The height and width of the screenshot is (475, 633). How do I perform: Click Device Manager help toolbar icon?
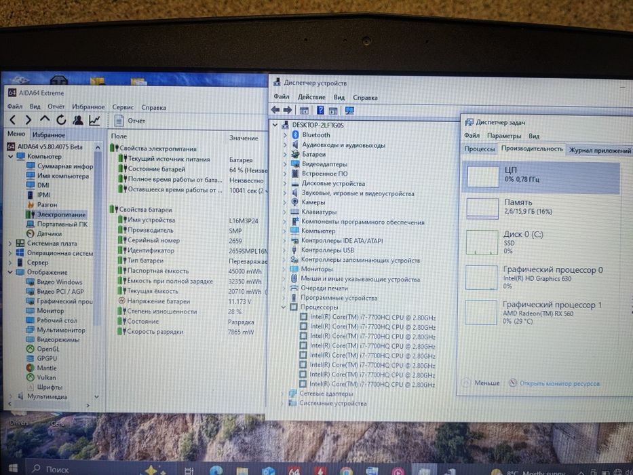(x=320, y=110)
